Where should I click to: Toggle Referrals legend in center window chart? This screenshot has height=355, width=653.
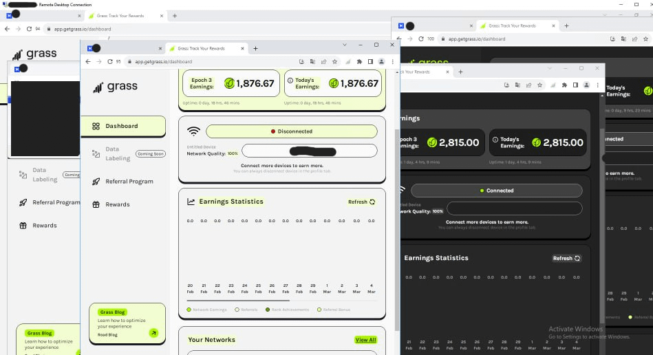246,310
